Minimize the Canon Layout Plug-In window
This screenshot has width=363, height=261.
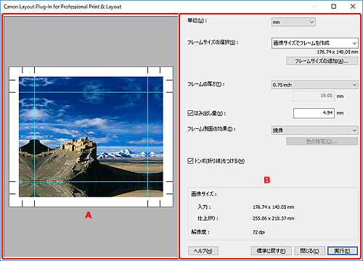pyautogui.click(x=314, y=7)
